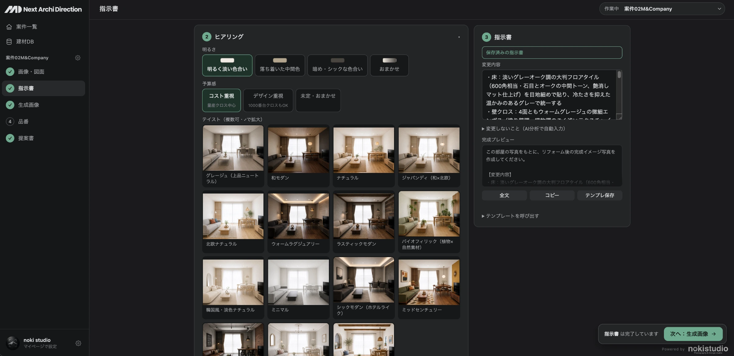Viewport: 734px width, 356px height.
Task: Click the noki studio avatar icon
Action: [x=13, y=343]
